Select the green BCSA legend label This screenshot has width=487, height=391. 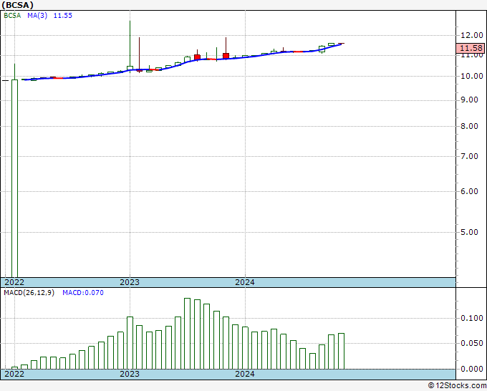click(13, 15)
